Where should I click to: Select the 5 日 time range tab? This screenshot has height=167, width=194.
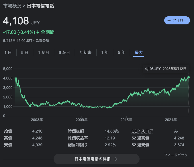(x=25, y=53)
